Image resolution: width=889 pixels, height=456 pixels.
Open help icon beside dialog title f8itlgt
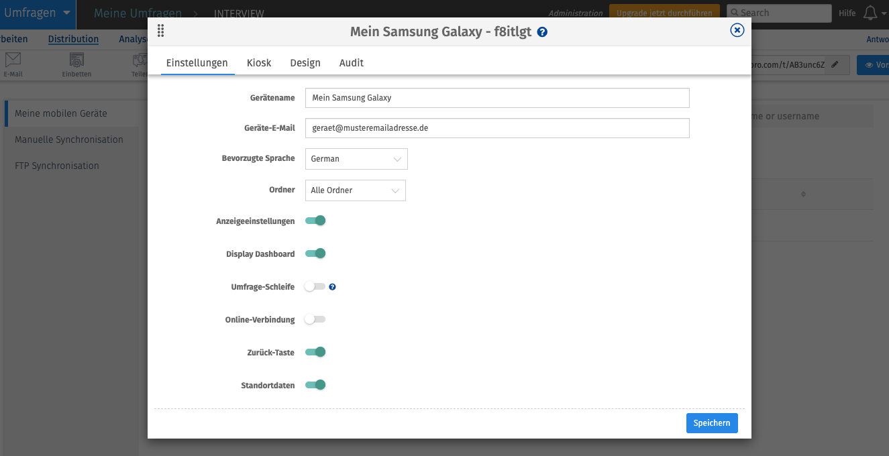(543, 32)
